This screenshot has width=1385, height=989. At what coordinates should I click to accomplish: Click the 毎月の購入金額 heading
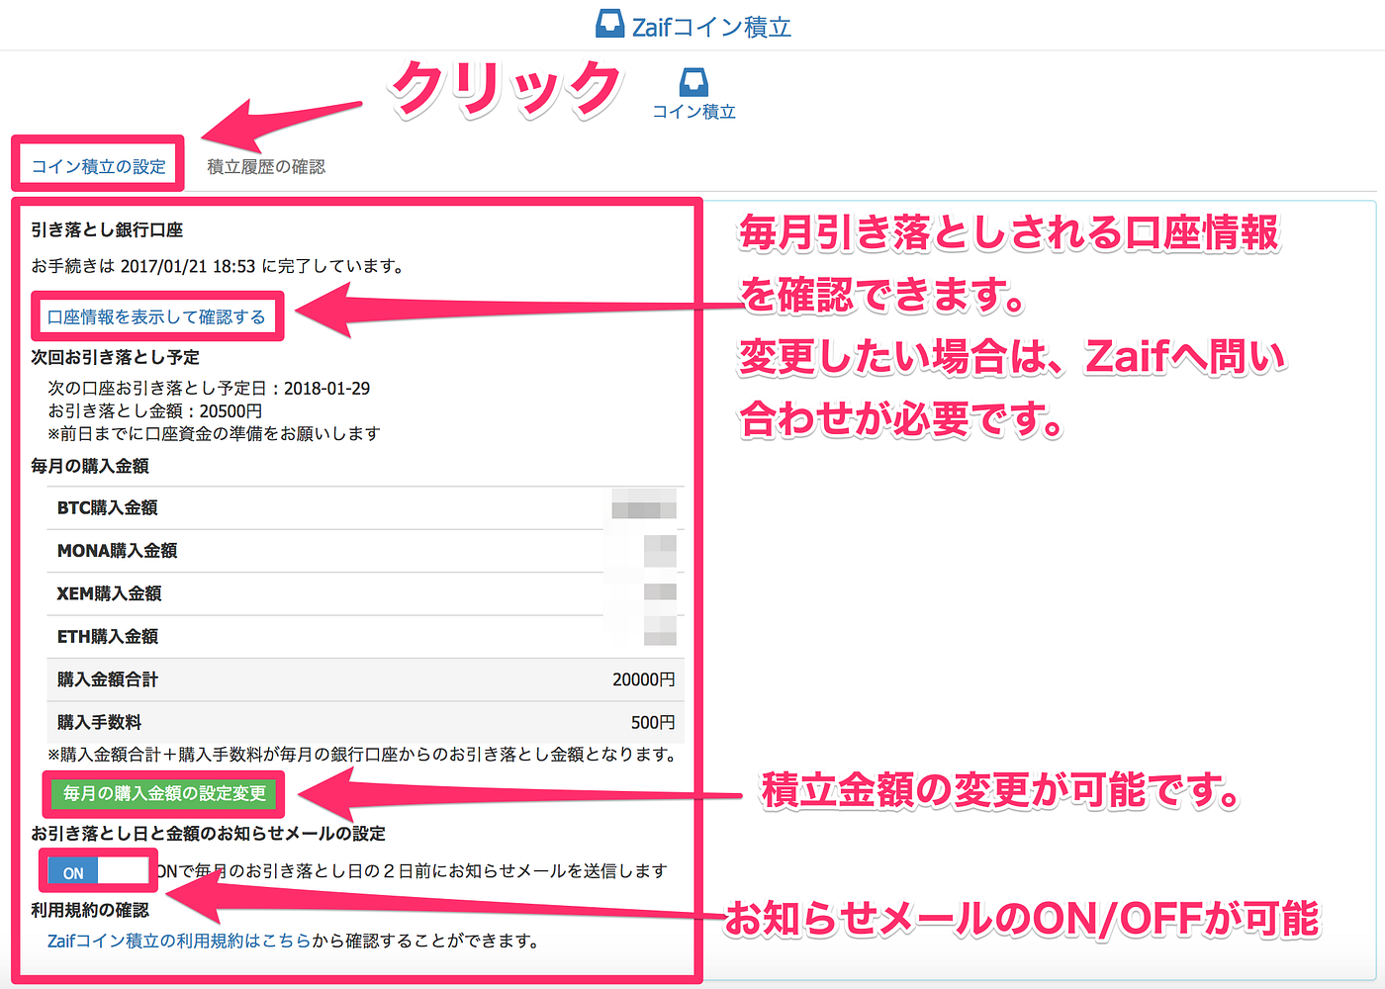point(90,466)
